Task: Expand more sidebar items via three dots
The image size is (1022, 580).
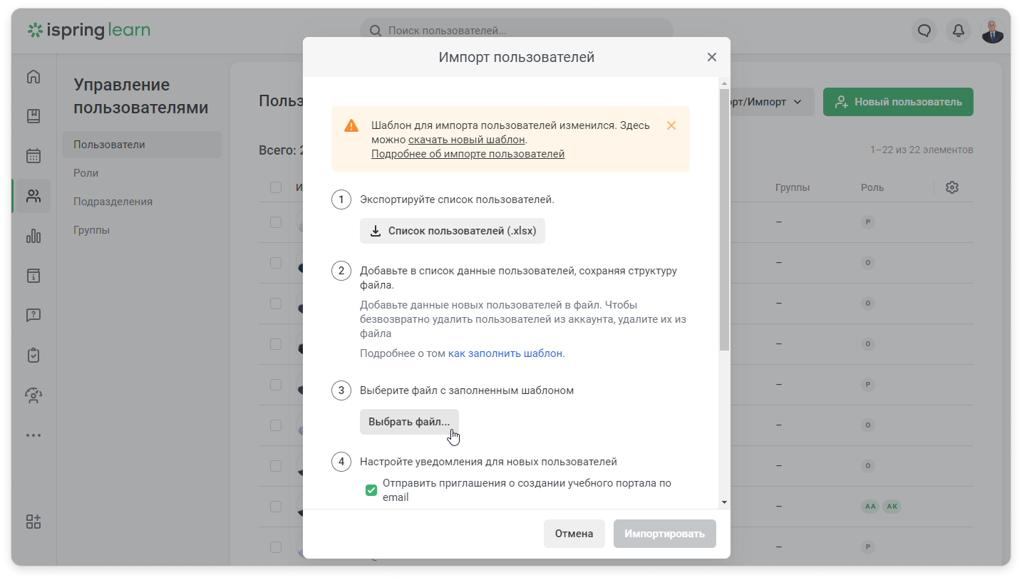Action: (33, 435)
